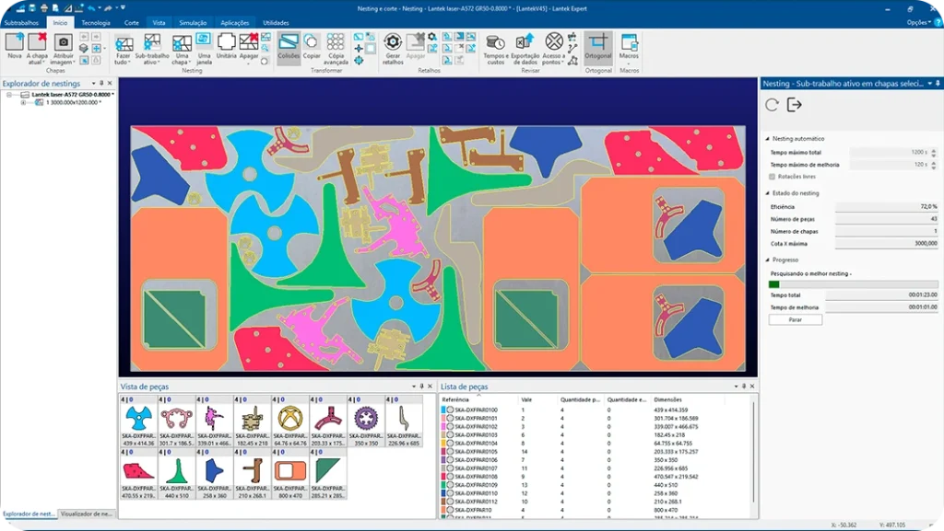The width and height of the screenshot is (944, 531).
Task: Toggle the Ortogonal mode icon
Action: pyautogui.click(x=598, y=43)
